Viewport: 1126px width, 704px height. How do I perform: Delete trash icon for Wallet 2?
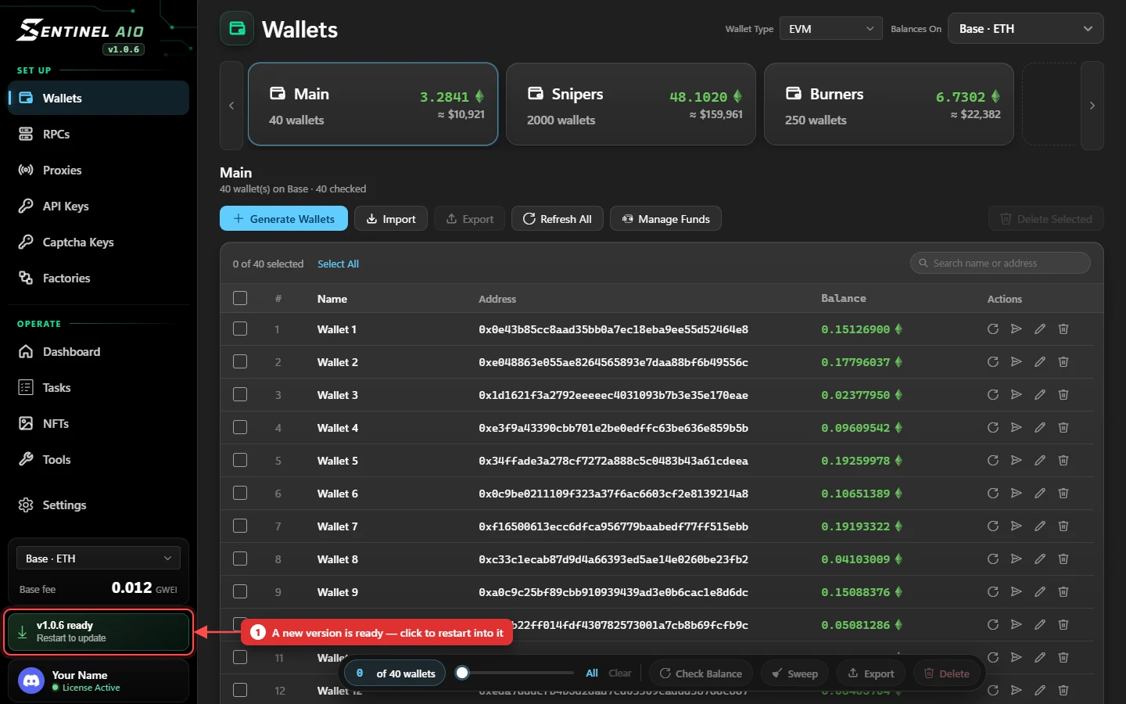point(1063,362)
